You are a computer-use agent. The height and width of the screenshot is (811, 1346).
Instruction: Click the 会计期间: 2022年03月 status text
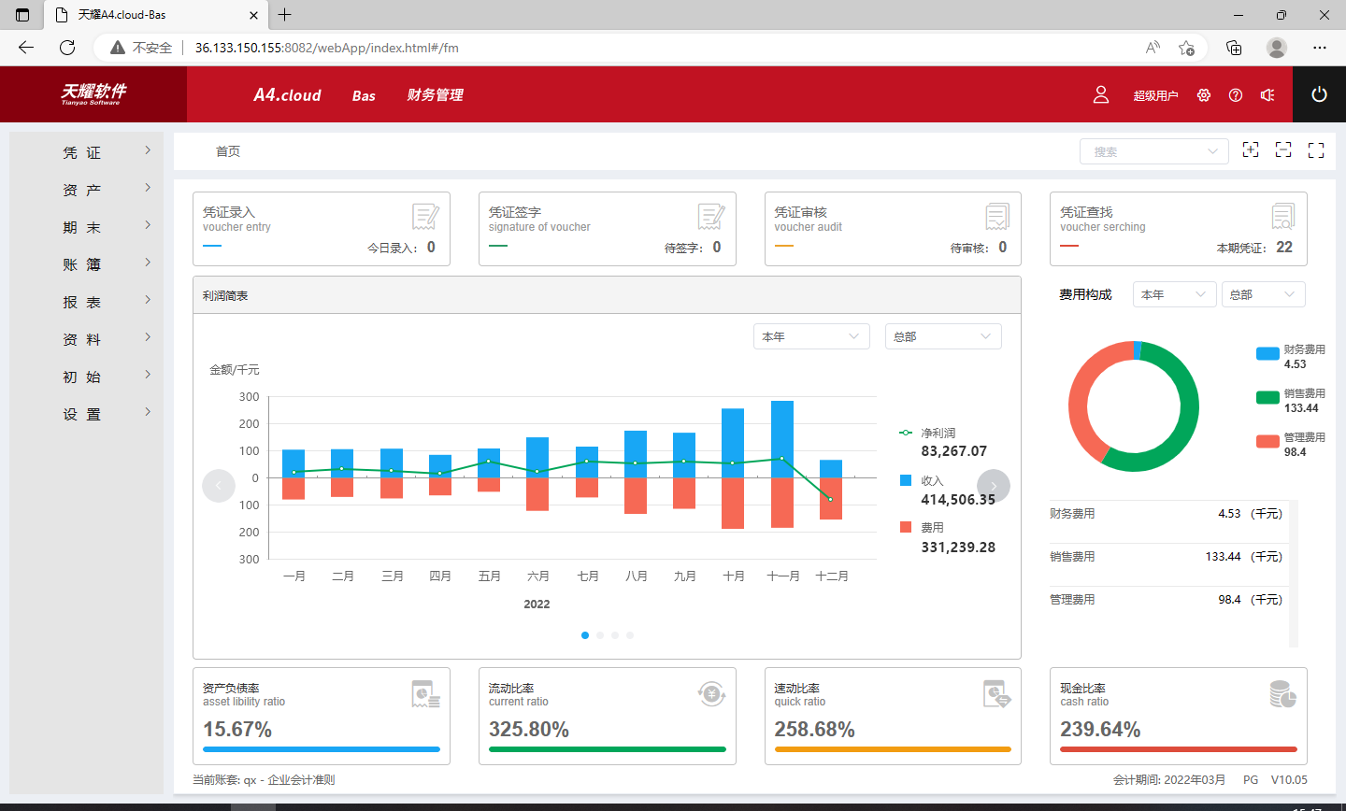pos(1169,779)
